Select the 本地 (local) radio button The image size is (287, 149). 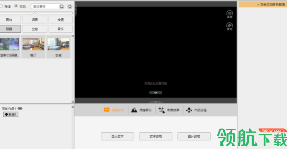click(x=16, y=6)
